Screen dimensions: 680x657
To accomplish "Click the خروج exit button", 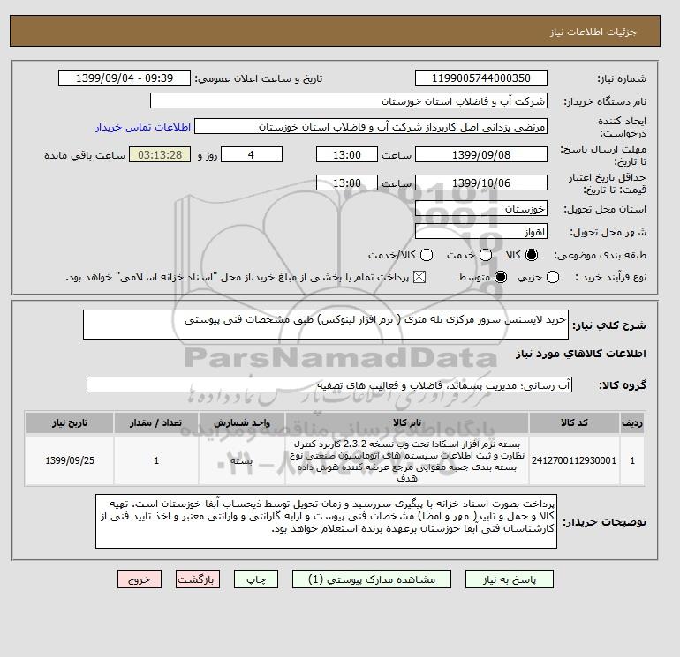I will (140, 579).
